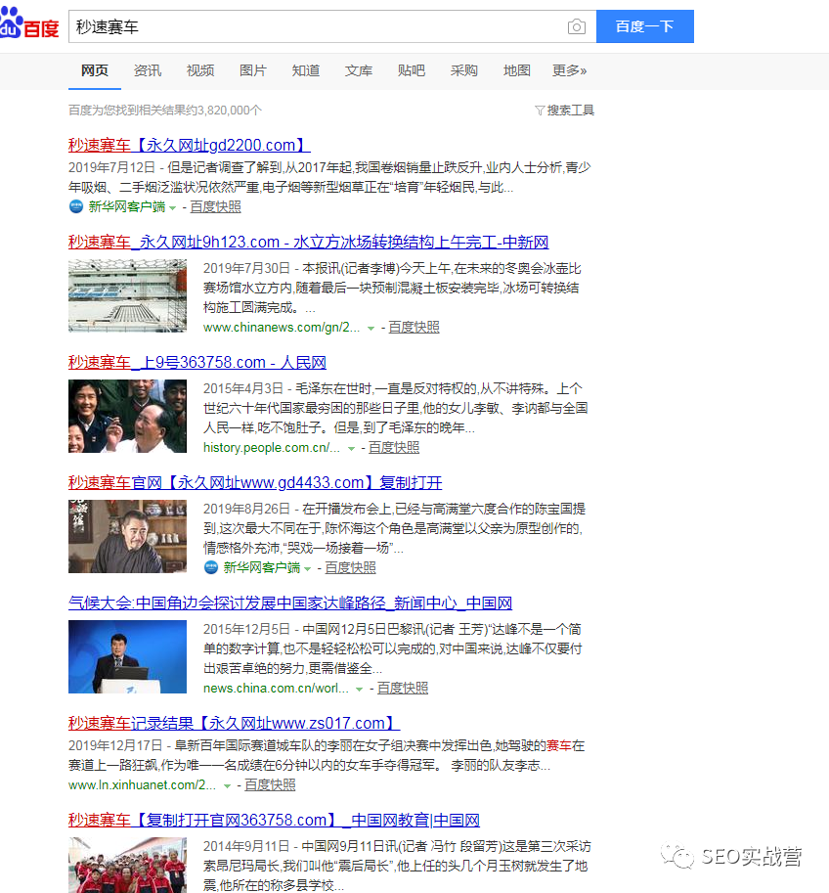Go to the 贴吧 tab
This screenshot has height=893, width=829.
(412, 70)
